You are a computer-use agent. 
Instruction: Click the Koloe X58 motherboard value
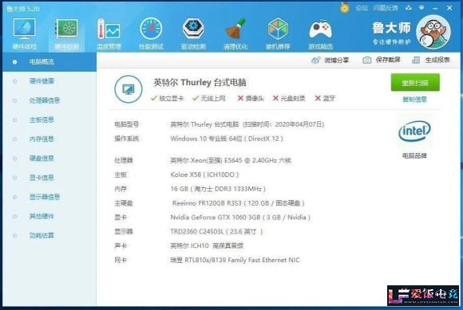tap(204, 175)
